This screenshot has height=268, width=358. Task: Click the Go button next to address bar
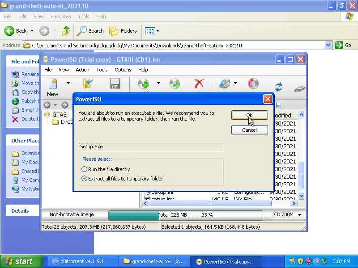(x=343, y=45)
